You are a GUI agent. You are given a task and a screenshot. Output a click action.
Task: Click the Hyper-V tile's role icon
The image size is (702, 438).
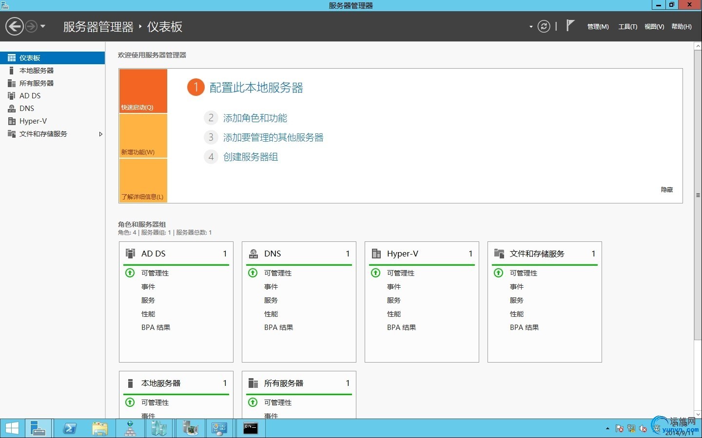376,254
